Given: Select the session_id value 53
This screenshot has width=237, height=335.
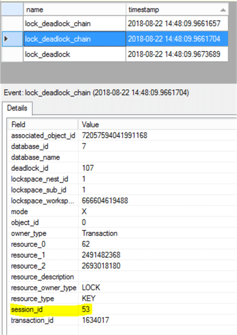Looking at the screenshot, I should (86, 309).
